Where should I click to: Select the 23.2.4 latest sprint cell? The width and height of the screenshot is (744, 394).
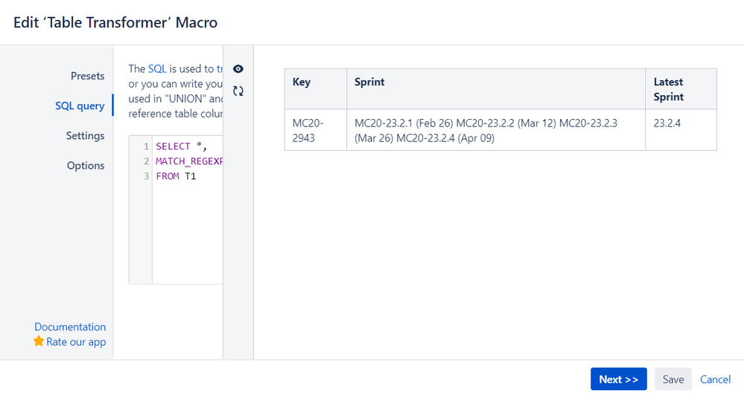pos(667,123)
